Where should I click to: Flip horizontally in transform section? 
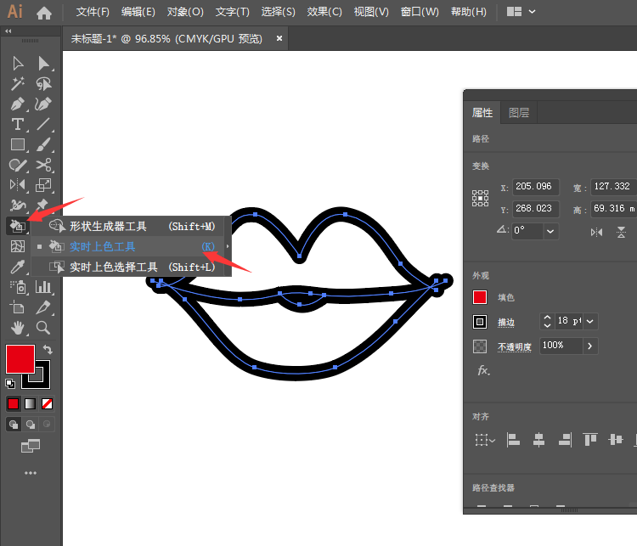[x=596, y=233]
